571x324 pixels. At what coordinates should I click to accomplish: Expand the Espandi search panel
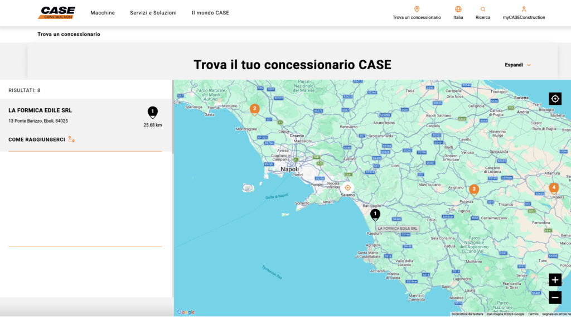tap(517, 65)
